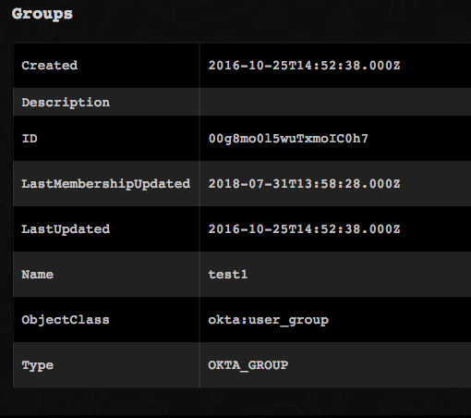Click the LastMembershipUpdated timestamp value
471x418 pixels.
pos(304,184)
